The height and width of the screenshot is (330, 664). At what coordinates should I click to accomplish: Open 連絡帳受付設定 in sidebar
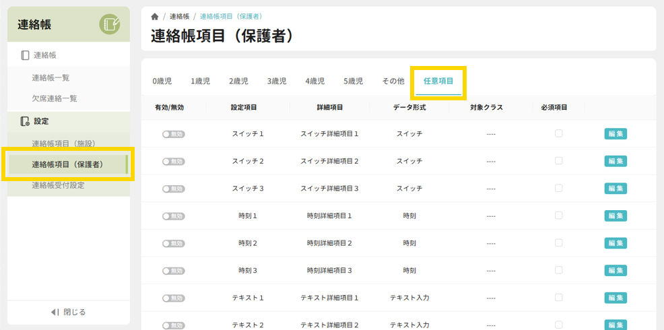click(x=59, y=185)
